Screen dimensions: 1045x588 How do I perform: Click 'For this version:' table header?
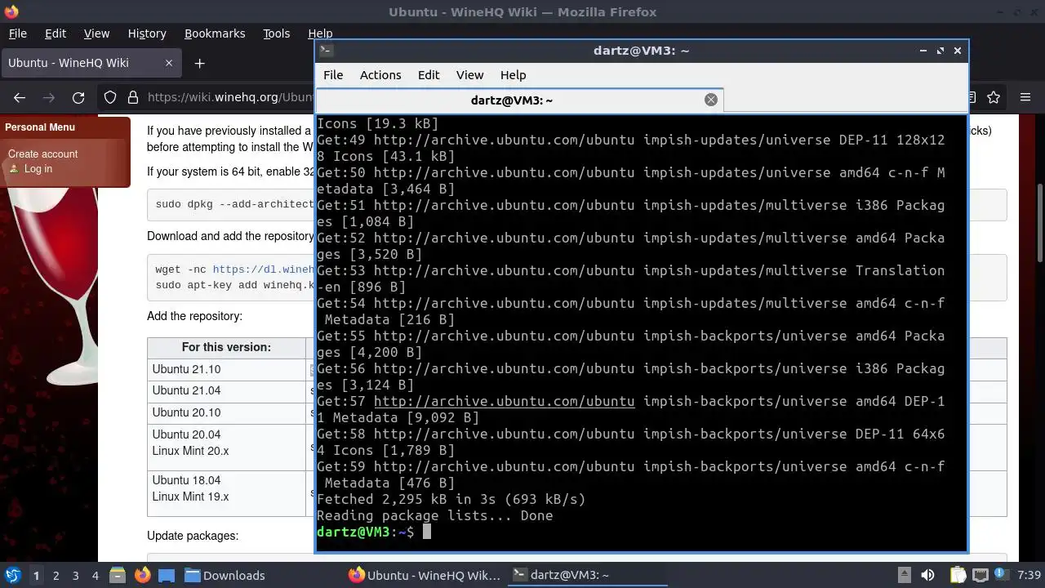[226, 347]
